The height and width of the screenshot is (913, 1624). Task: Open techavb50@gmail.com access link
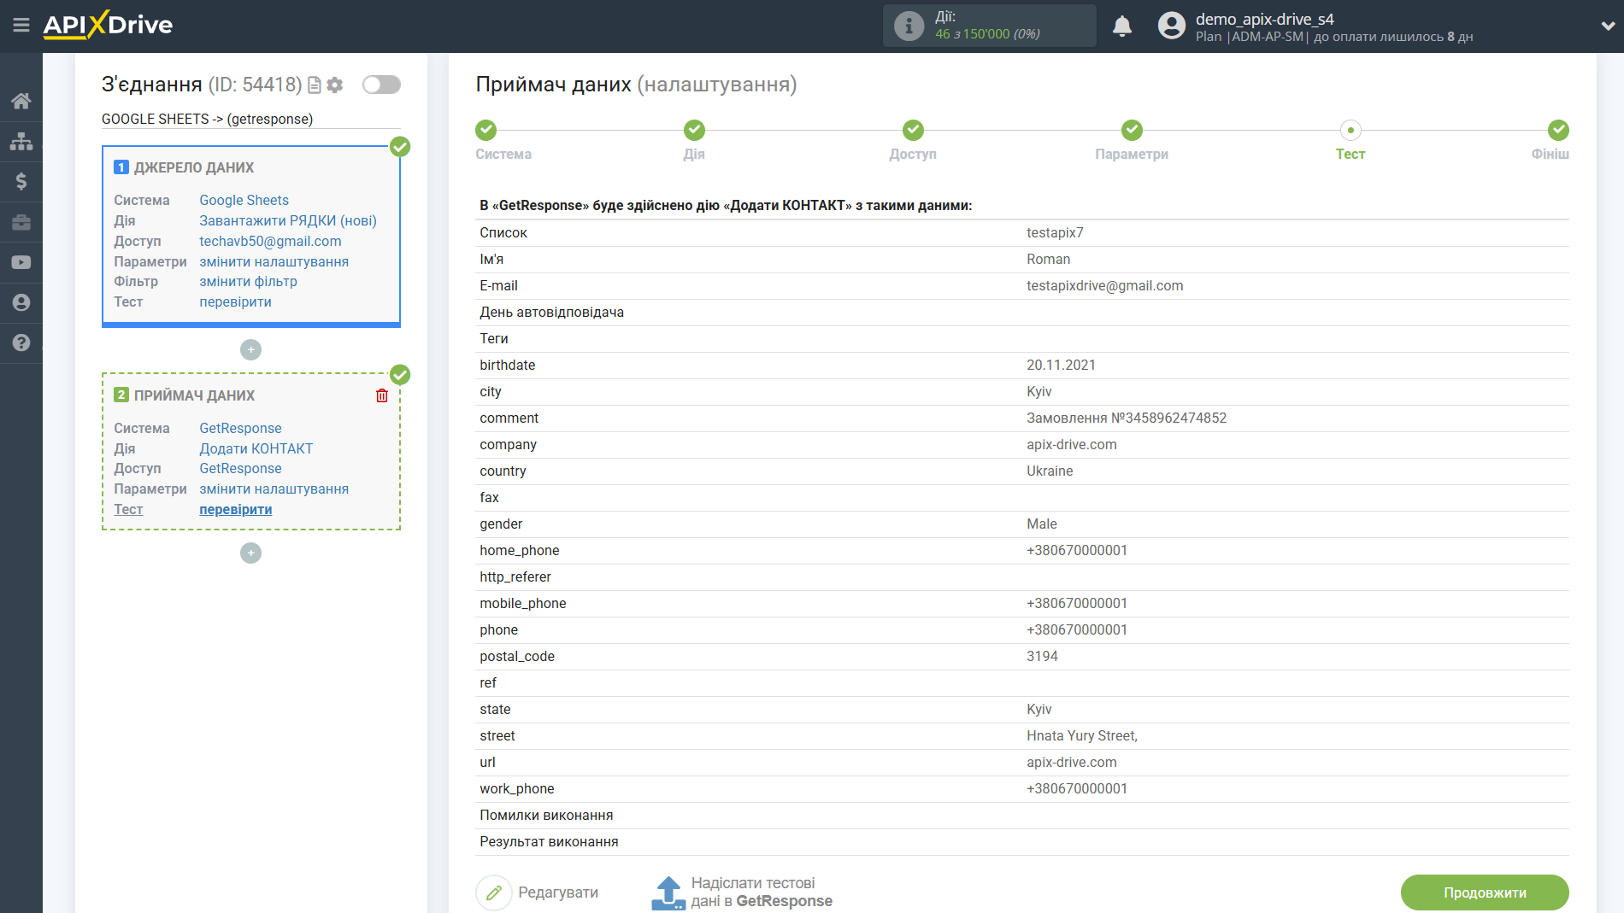pos(270,241)
